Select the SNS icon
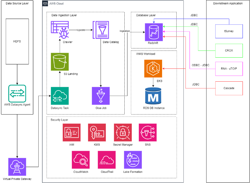This screenshot has height=183, width=250. point(148,133)
